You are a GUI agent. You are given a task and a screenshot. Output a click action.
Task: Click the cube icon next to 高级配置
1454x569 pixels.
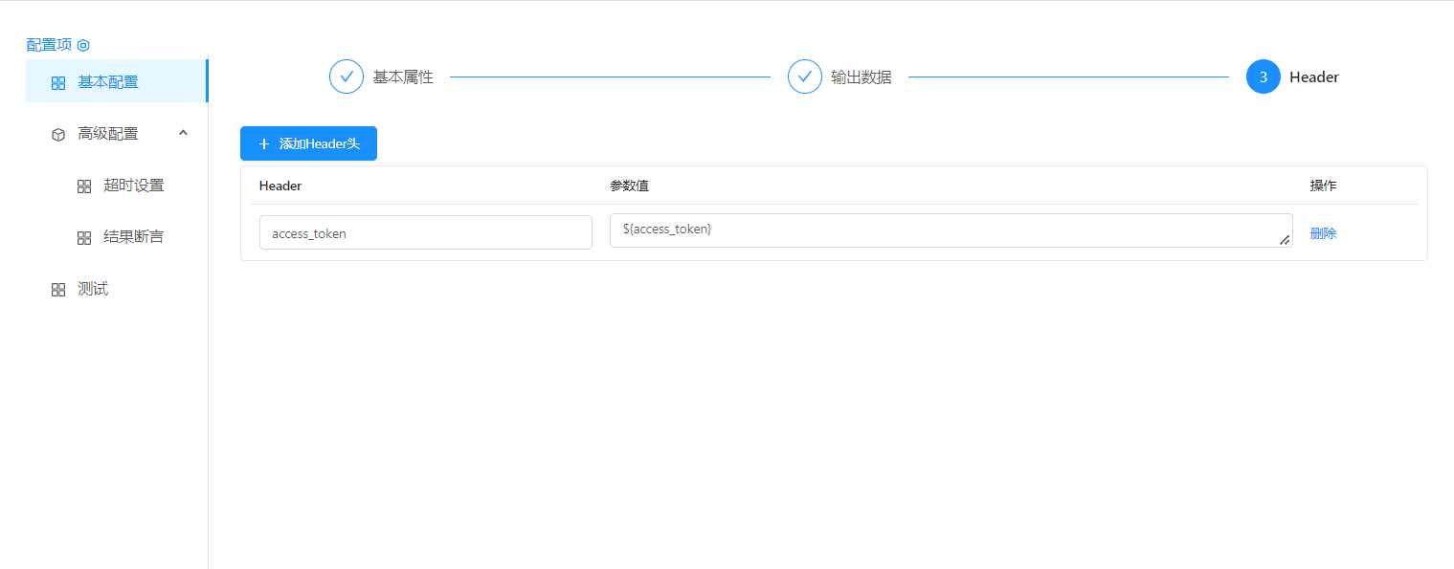click(58, 135)
